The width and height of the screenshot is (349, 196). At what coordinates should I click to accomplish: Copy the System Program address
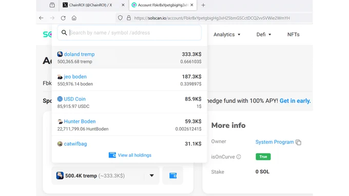pos(299,142)
